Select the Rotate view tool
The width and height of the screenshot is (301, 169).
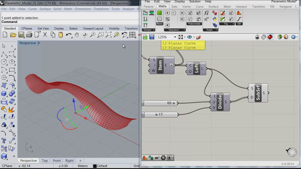click(85, 35)
